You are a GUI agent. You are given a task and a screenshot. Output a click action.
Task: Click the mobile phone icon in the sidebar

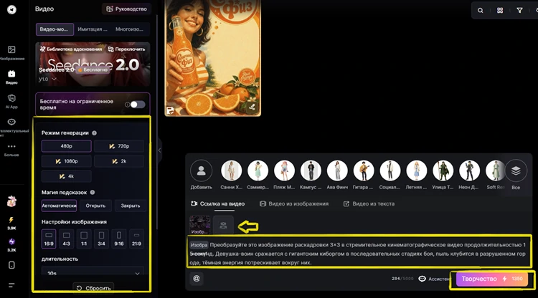click(x=11, y=265)
